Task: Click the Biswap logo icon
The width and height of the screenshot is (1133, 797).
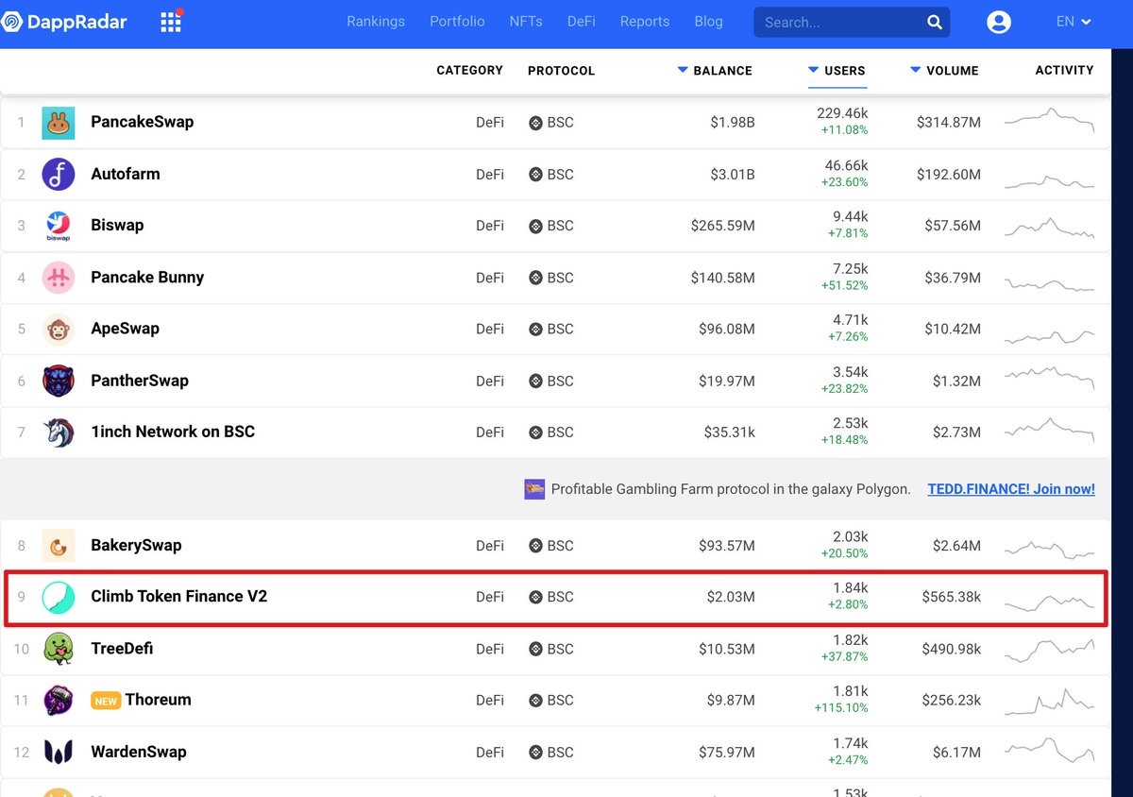Action: [x=59, y=226]
